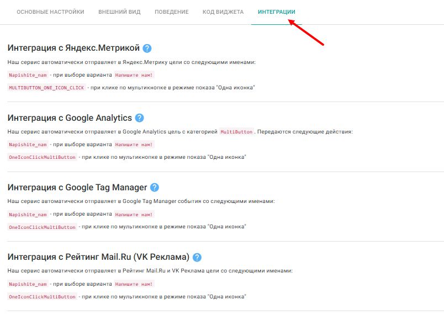Screen dimensions: 444x326
Task: Select the Код виджета tab
Action: click(223, 12)
